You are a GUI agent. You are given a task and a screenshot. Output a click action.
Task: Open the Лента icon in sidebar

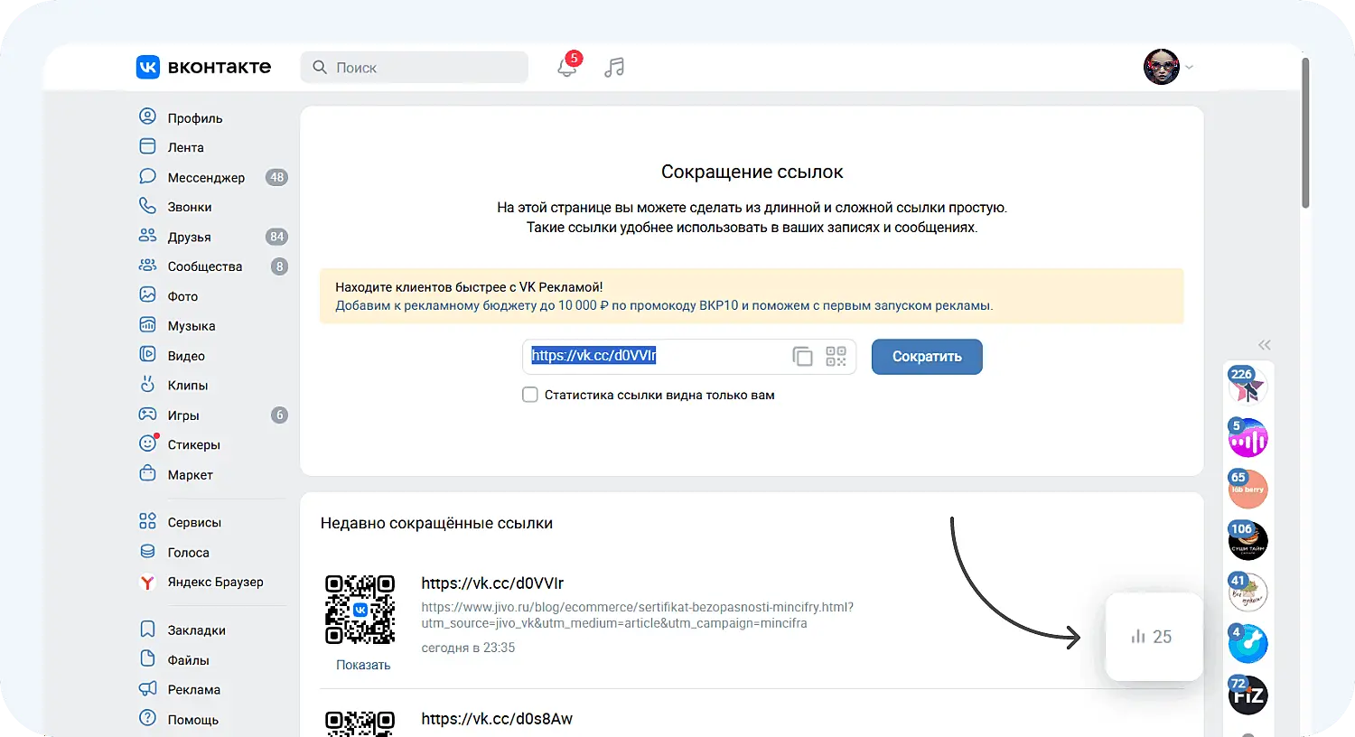point(147,146)
